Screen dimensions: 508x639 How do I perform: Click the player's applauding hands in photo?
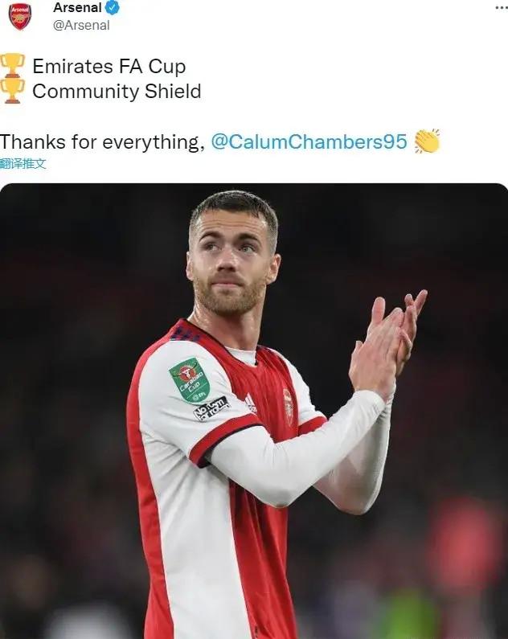tap(386, 344)
